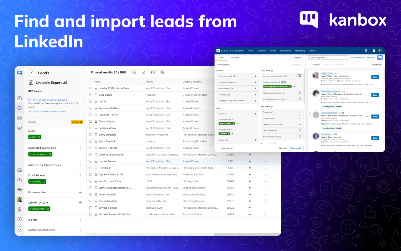Click Share search in Sales Navigator

pyautogui.click(x=226, y=148)
